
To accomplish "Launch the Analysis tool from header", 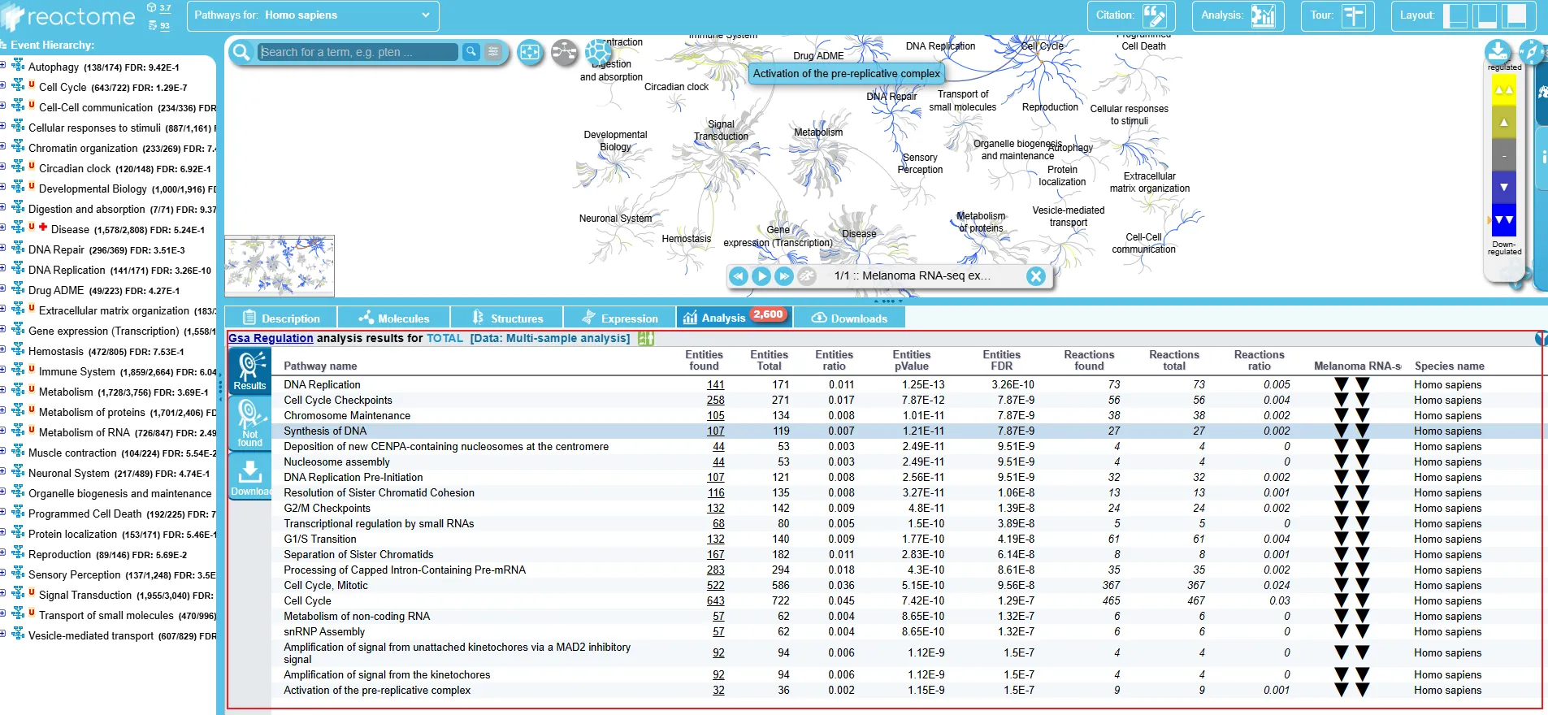I will click(1263, 15).
